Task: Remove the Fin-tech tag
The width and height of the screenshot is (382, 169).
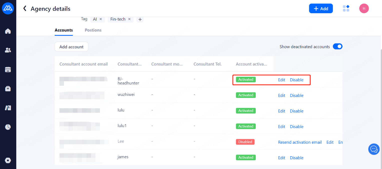Action: point(129,19)
